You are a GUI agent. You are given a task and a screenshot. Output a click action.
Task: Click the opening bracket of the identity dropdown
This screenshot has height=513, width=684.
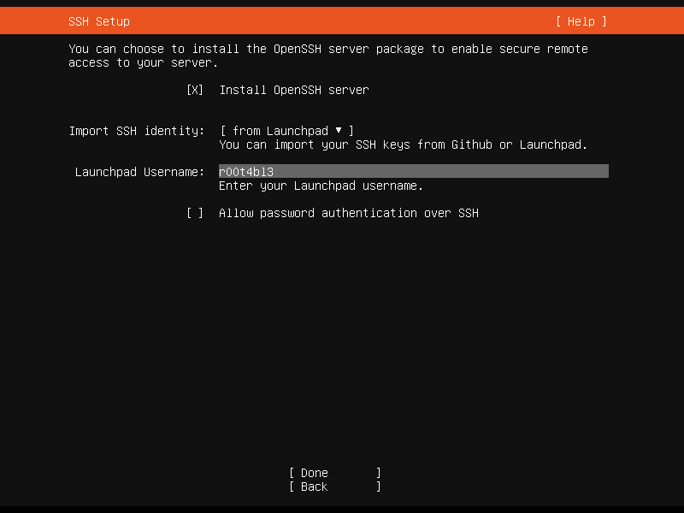pyautogui.click(x=223, y=131)
